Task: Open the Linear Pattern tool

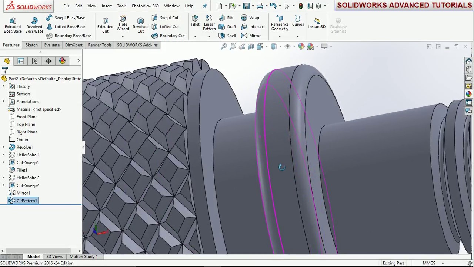Action: pos(209,23)
